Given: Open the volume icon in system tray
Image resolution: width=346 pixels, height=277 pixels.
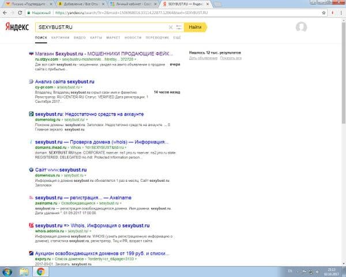Looking at the screenshot, I should pos(318,272).
